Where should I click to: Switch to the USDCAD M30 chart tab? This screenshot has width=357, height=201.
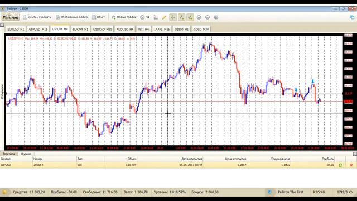pyautogui.click(x=103, y=29)
